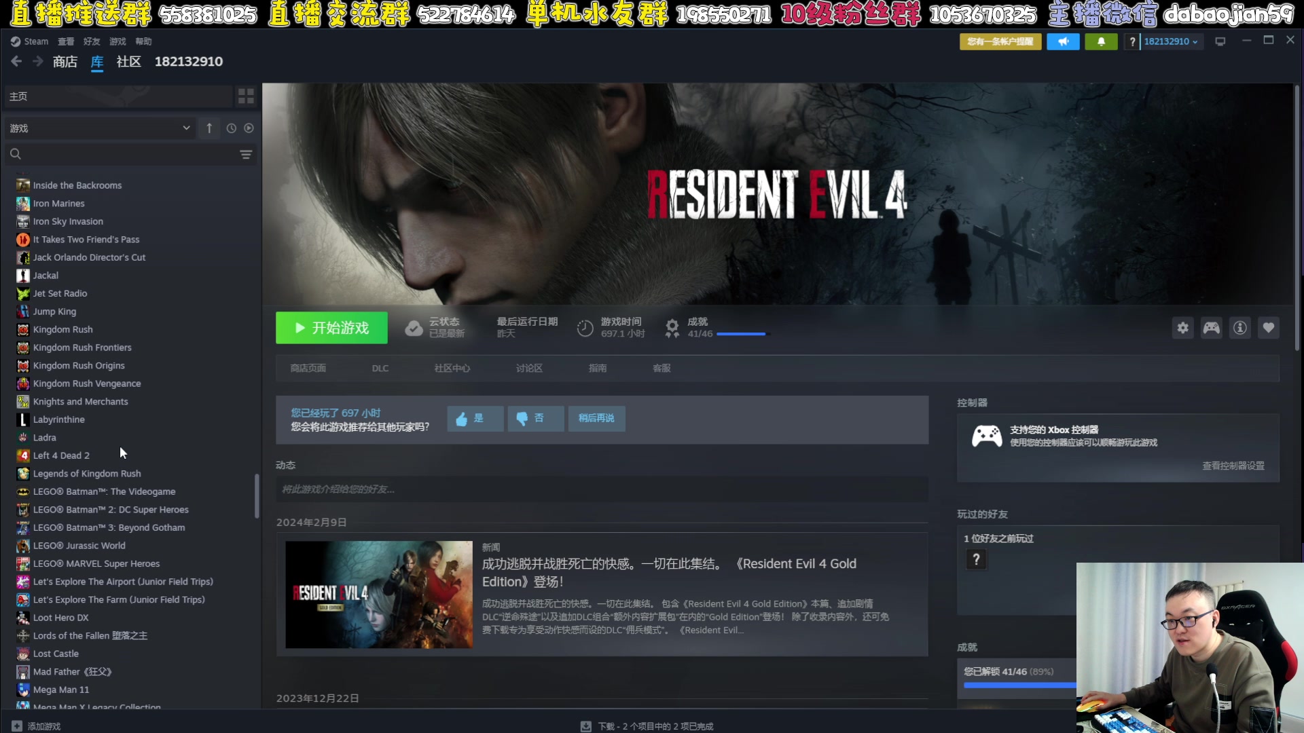The width and height of the screenshot is (1304, 733).
Task: Switch to 社区 tab
Action: tap(129, 62)
